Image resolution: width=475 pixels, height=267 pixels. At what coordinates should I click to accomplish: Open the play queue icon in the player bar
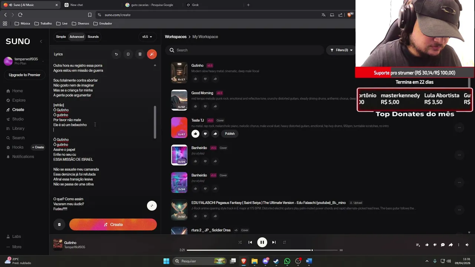418,245
